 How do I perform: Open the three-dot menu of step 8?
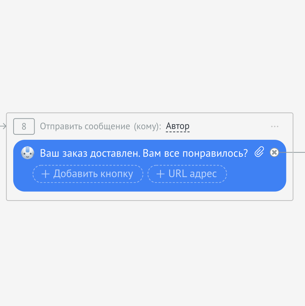(x=274, y=127)
